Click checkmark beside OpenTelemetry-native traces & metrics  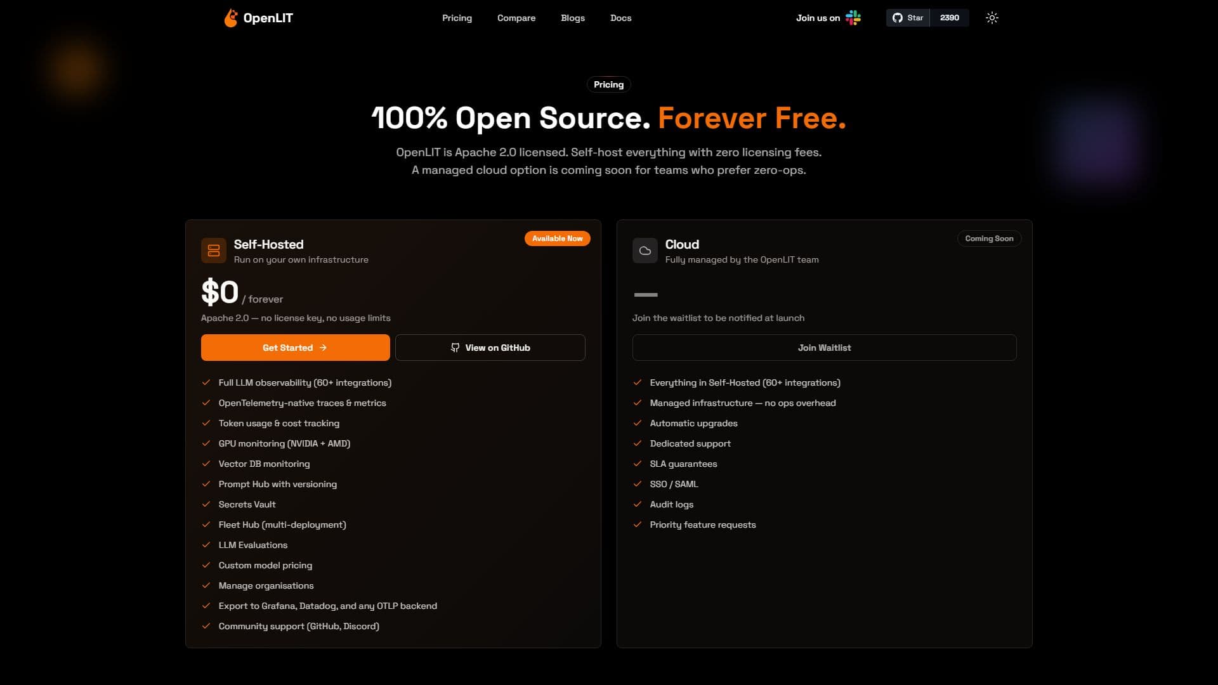tap(206, 403)
